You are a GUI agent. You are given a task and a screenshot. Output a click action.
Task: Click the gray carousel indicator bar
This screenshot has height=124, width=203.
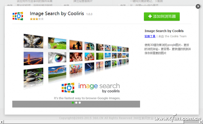(x=76, y=104)
